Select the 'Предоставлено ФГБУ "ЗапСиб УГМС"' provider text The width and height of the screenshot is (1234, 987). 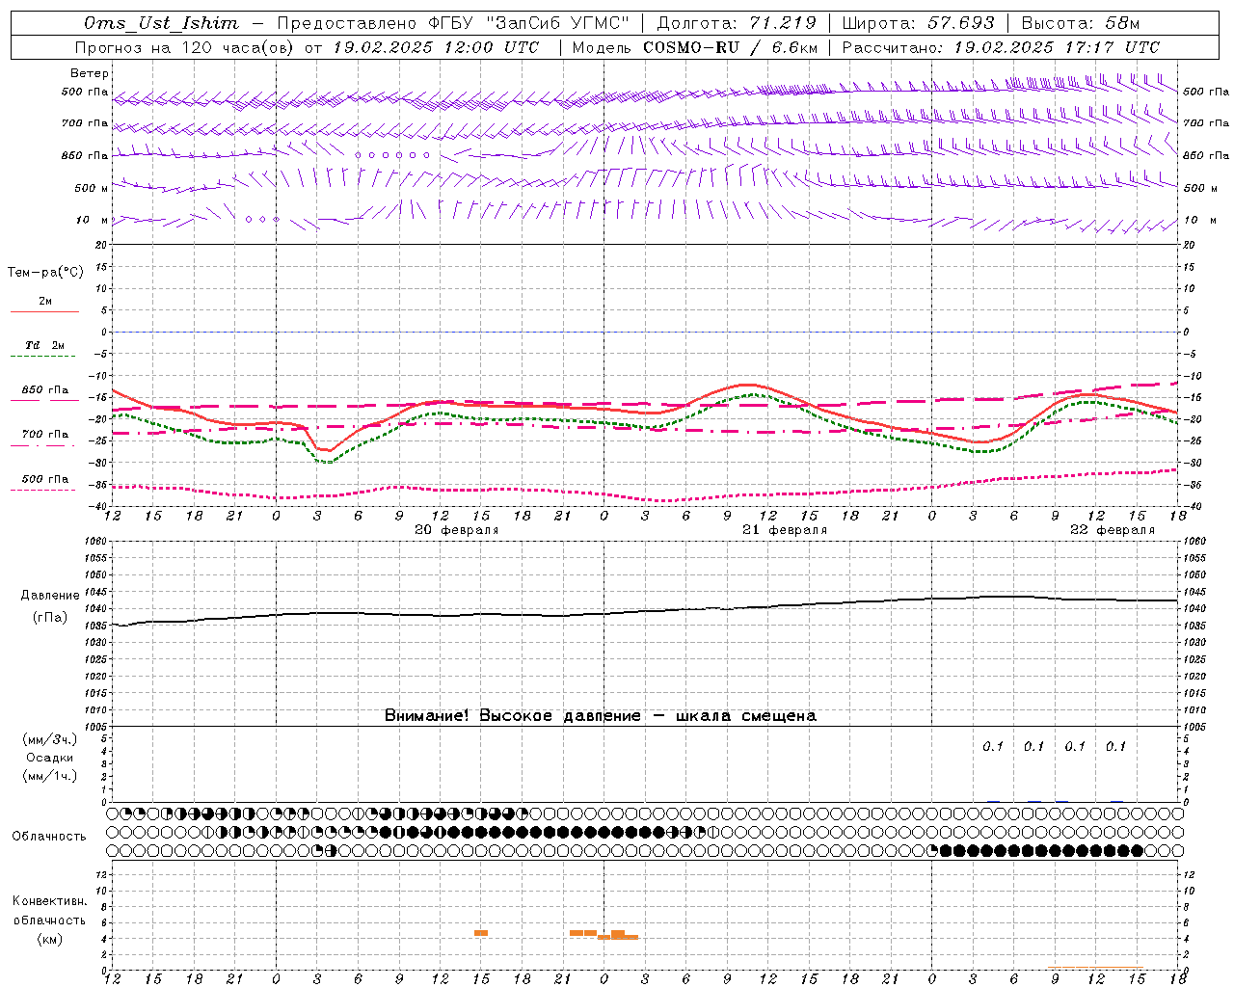point(453,23)
